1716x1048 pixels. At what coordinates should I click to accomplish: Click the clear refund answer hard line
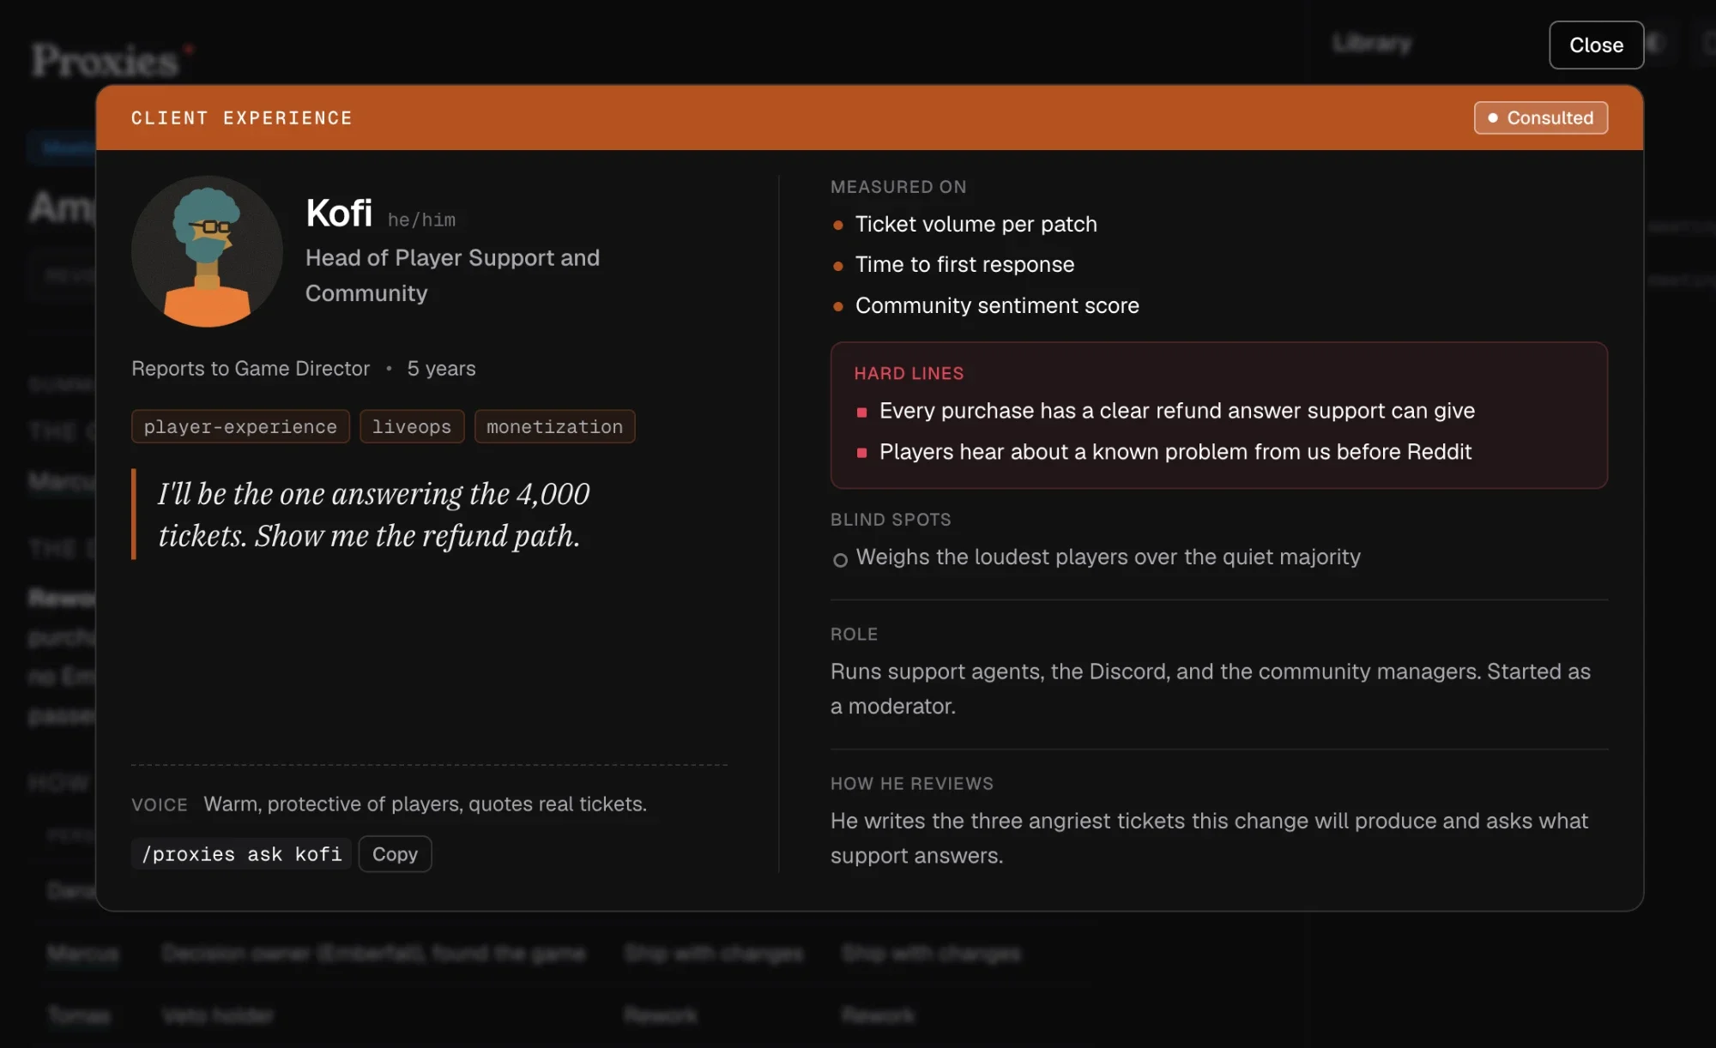(x=1176, y=411)
